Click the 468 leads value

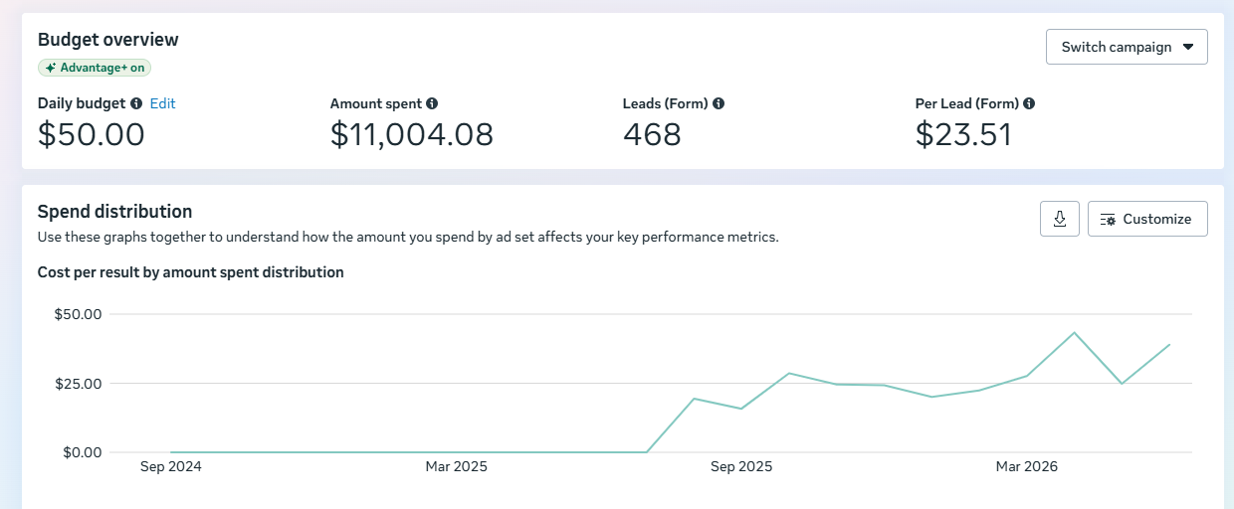(652, 134)
